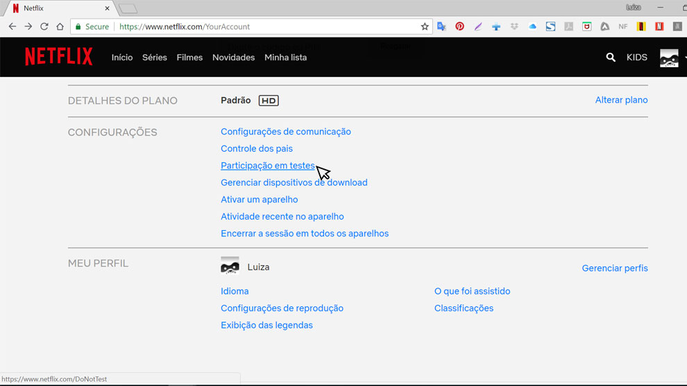
Task: Click Alterar plano link
Action: pos(621,100)
